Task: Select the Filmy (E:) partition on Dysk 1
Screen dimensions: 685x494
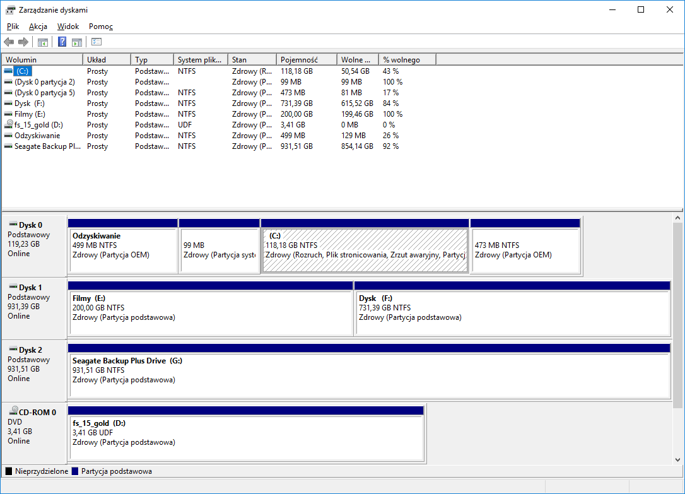Action: tap(210, 312)
